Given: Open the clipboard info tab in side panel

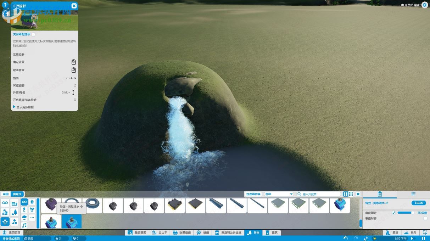Looking at the screenshot, I should [x=380, y=194].
